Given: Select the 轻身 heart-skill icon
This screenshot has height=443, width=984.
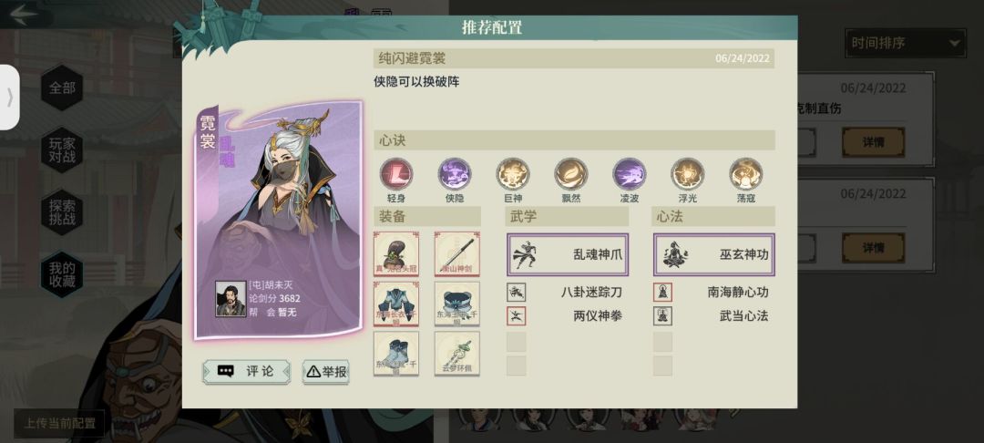Looking at the screenshot, I should pyautogui.click(x=396, y=174).
